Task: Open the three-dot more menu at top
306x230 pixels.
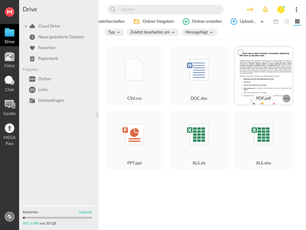Action: click(296, 9)
